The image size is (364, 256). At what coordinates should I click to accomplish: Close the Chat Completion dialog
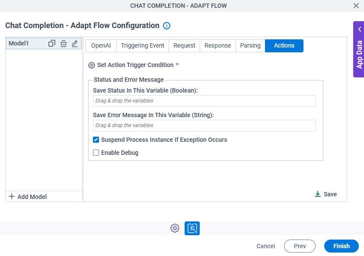point(356,6)
